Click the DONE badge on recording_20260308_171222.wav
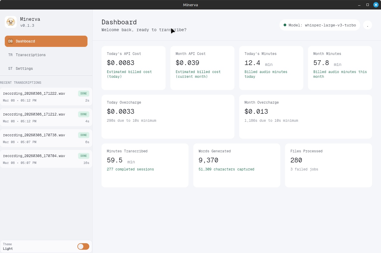This screenshot has height=253, width=381. (x=83, y=93)
